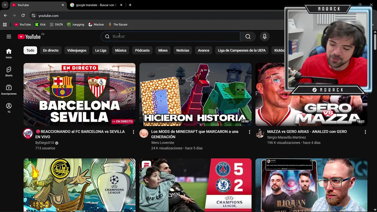377x212 pixels.
Task: Go back with the browser arrow
Action: click(5, 15)
